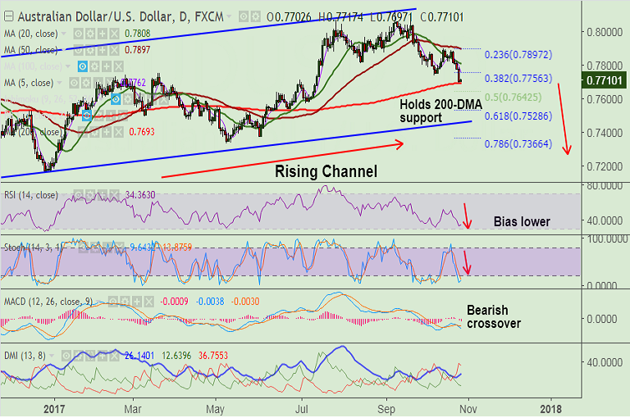Open settings gear of MA (100, close)
This screenshot has width=630, height=418.
[95, 66]
